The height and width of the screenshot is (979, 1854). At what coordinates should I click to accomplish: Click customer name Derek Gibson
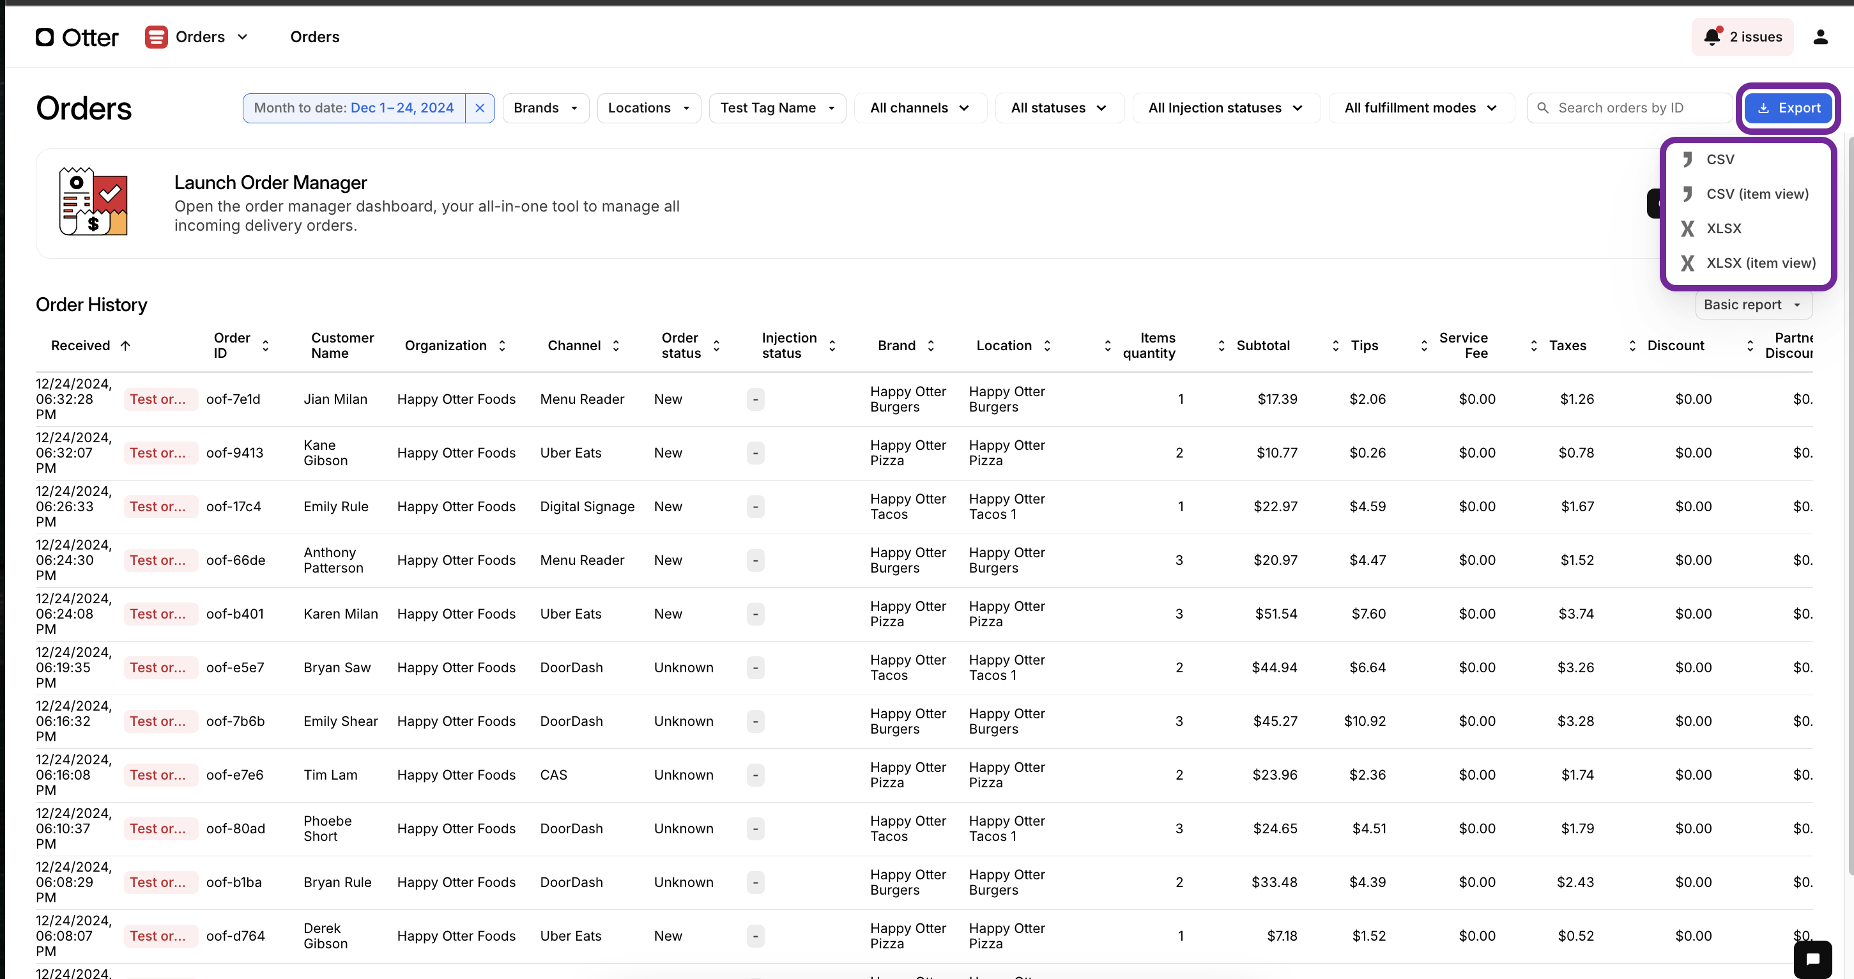pos(325,937)
